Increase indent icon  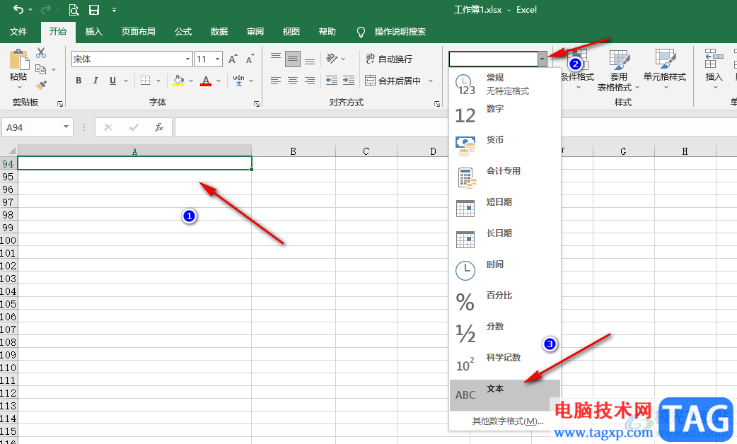click(349, 81)
